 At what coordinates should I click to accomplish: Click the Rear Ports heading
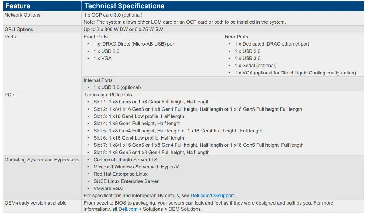click(x=236, y=37)
